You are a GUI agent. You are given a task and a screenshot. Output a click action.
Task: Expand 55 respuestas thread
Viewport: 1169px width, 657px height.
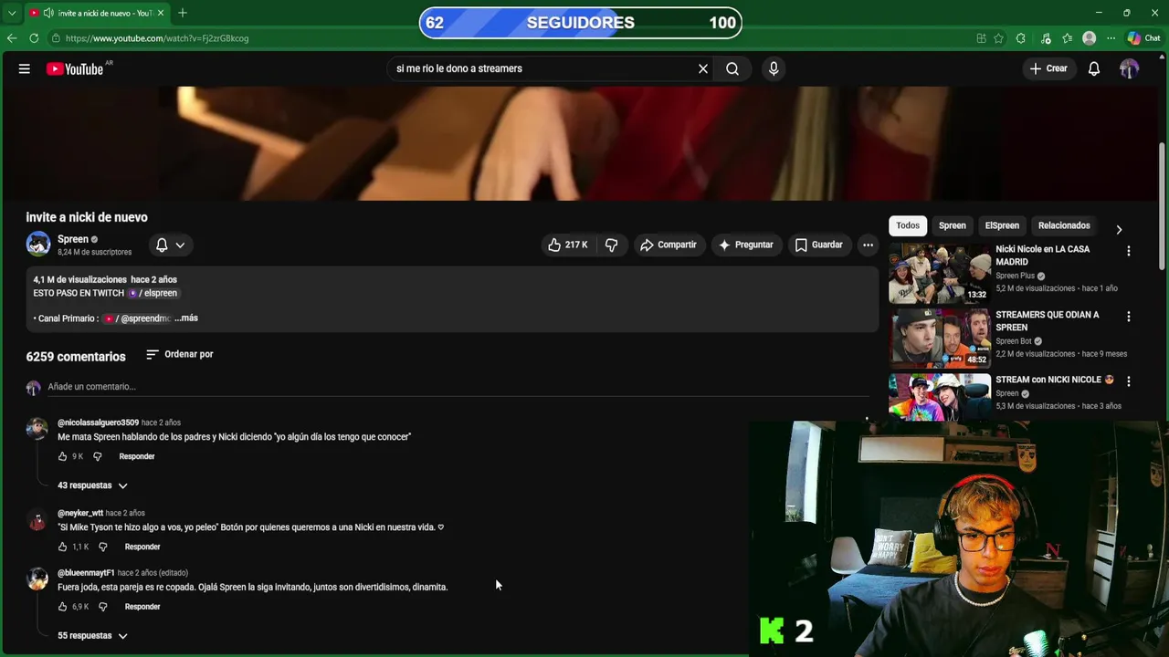(x=92, y=636)
